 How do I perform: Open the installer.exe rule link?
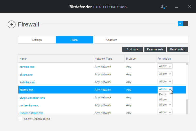click(27, 82)
